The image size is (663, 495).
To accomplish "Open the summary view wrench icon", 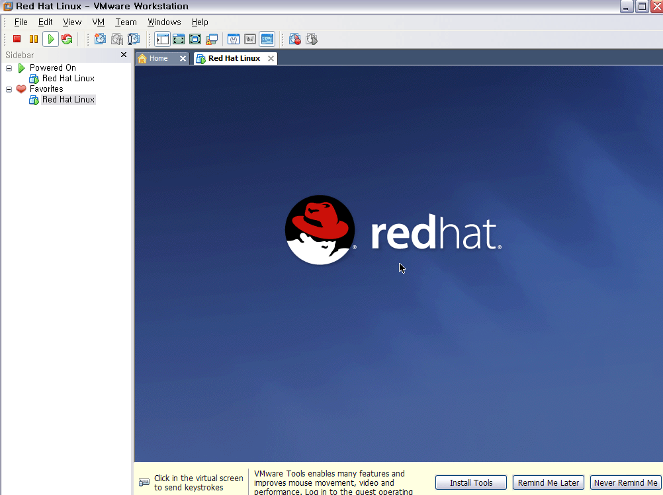I will tap(234, 39).
